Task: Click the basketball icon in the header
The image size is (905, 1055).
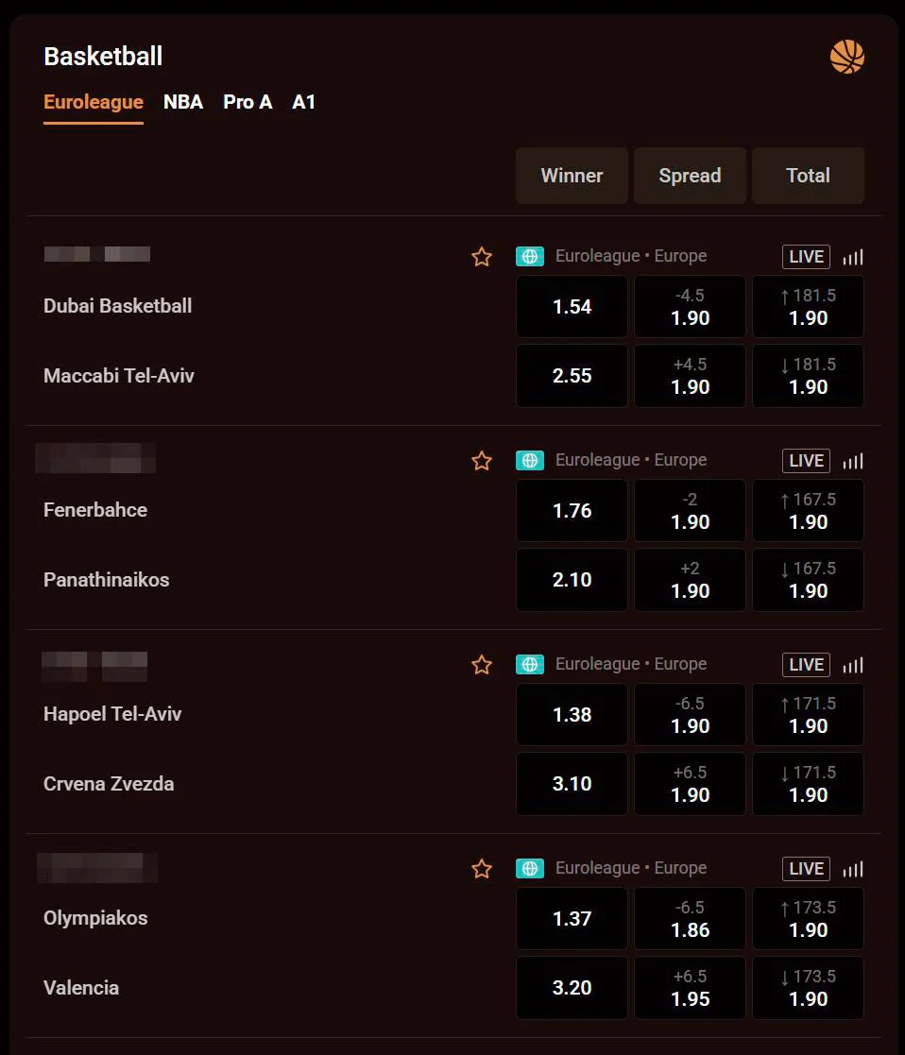Action: click(x=847, y=57)
